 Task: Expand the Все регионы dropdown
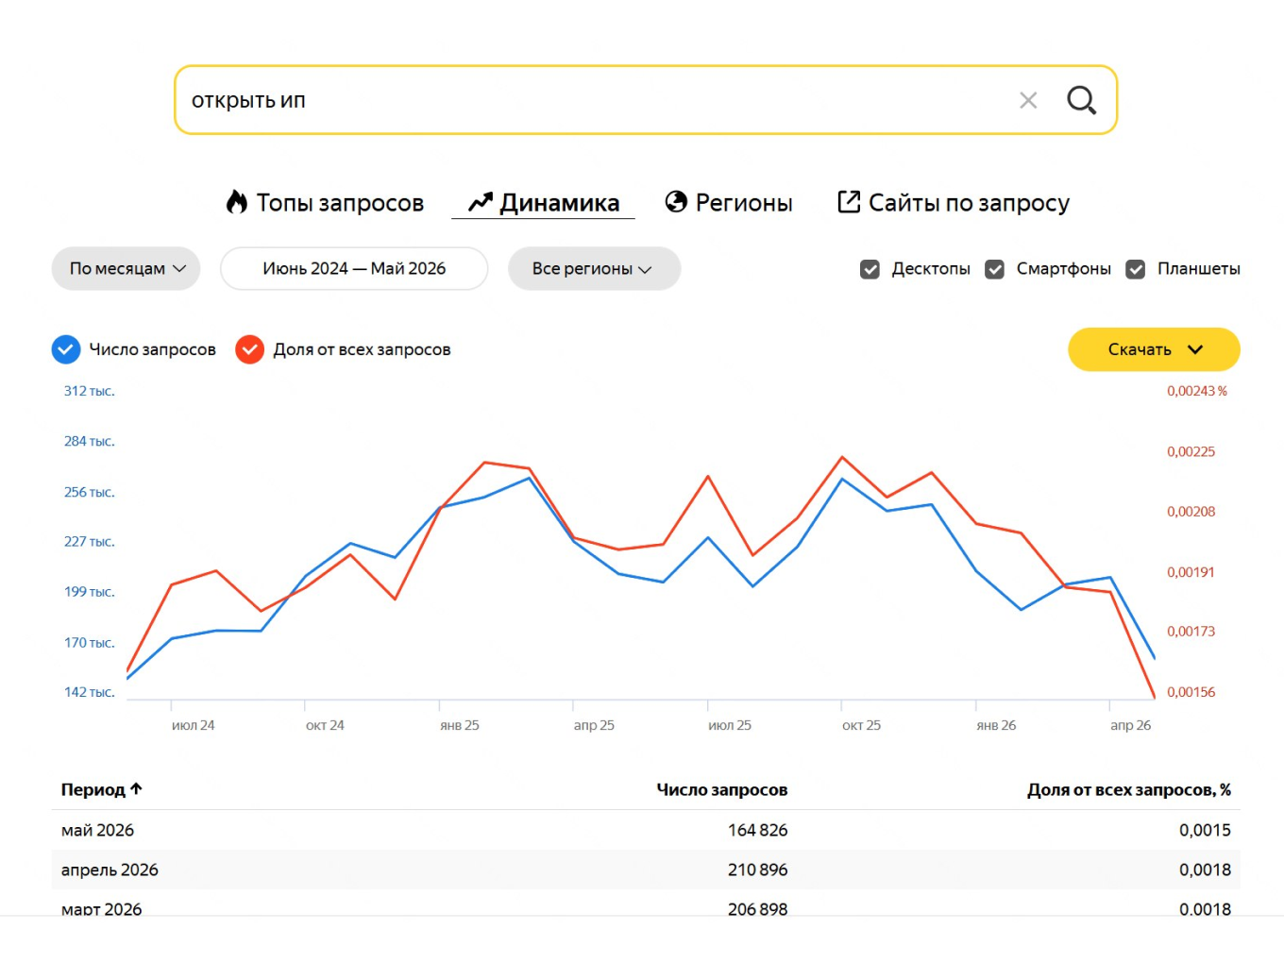coord(594,268)
